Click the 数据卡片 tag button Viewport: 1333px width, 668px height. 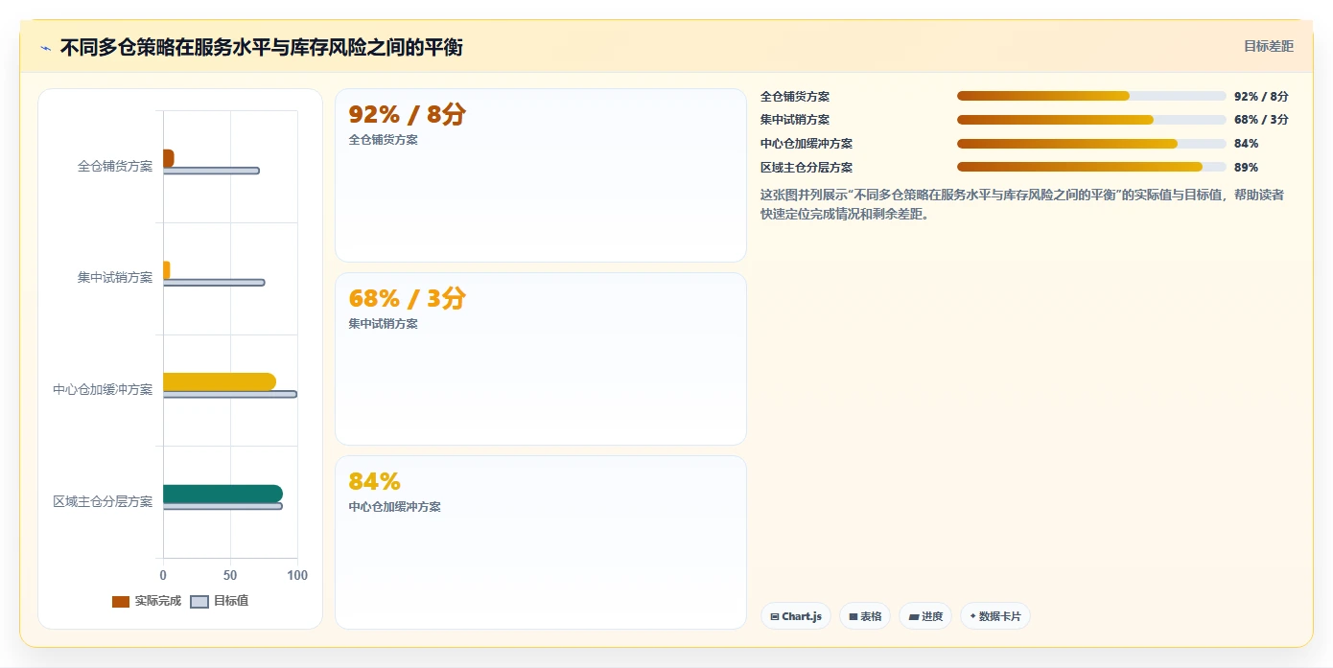[994, 616]
